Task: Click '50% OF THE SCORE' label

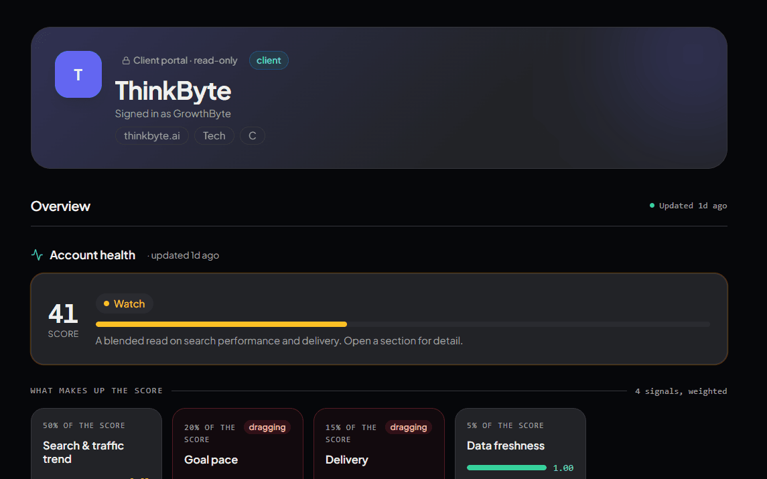Action: tap(84, 425)
